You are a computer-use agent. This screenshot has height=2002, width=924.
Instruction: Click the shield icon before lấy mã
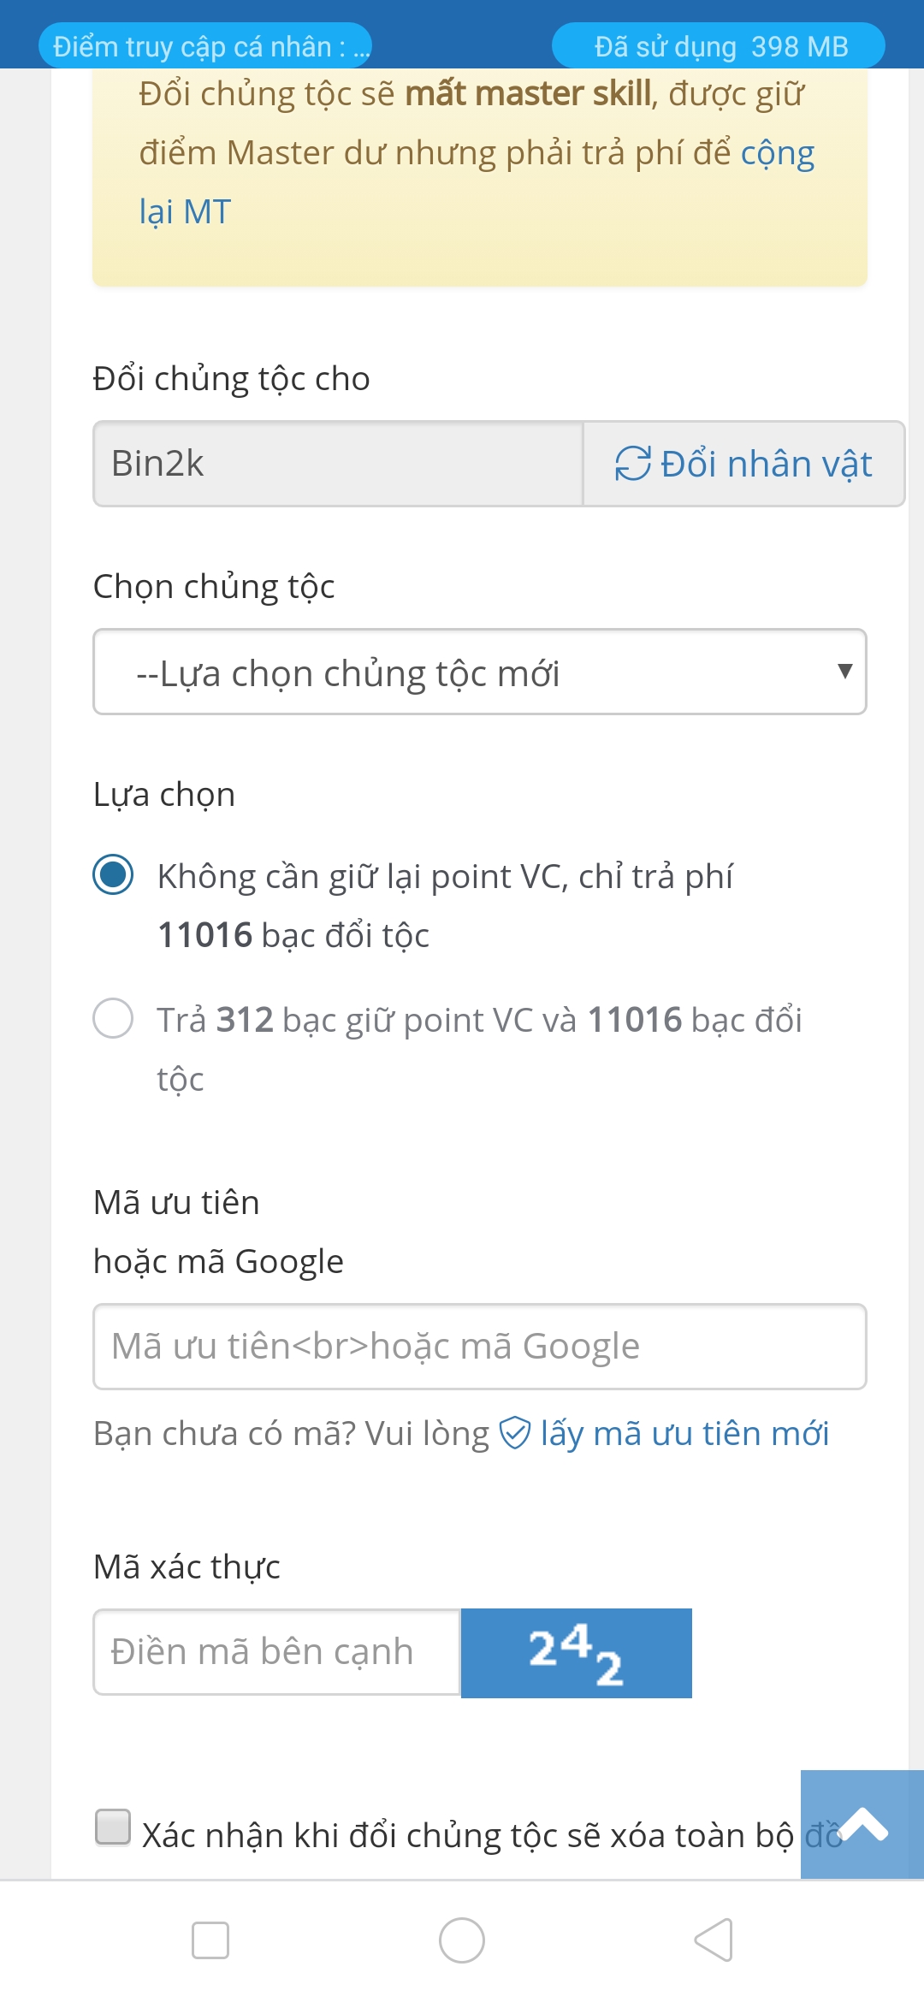click(515, 1433)
